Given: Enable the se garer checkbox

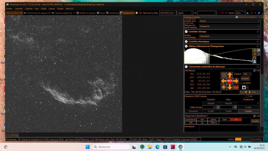Looking at the screenshot, I should point(241,83).
